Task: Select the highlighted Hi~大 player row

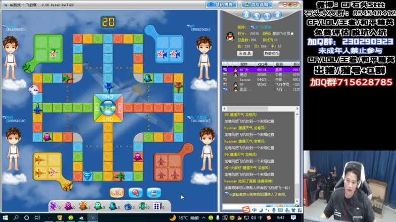Action: (261, 70)
